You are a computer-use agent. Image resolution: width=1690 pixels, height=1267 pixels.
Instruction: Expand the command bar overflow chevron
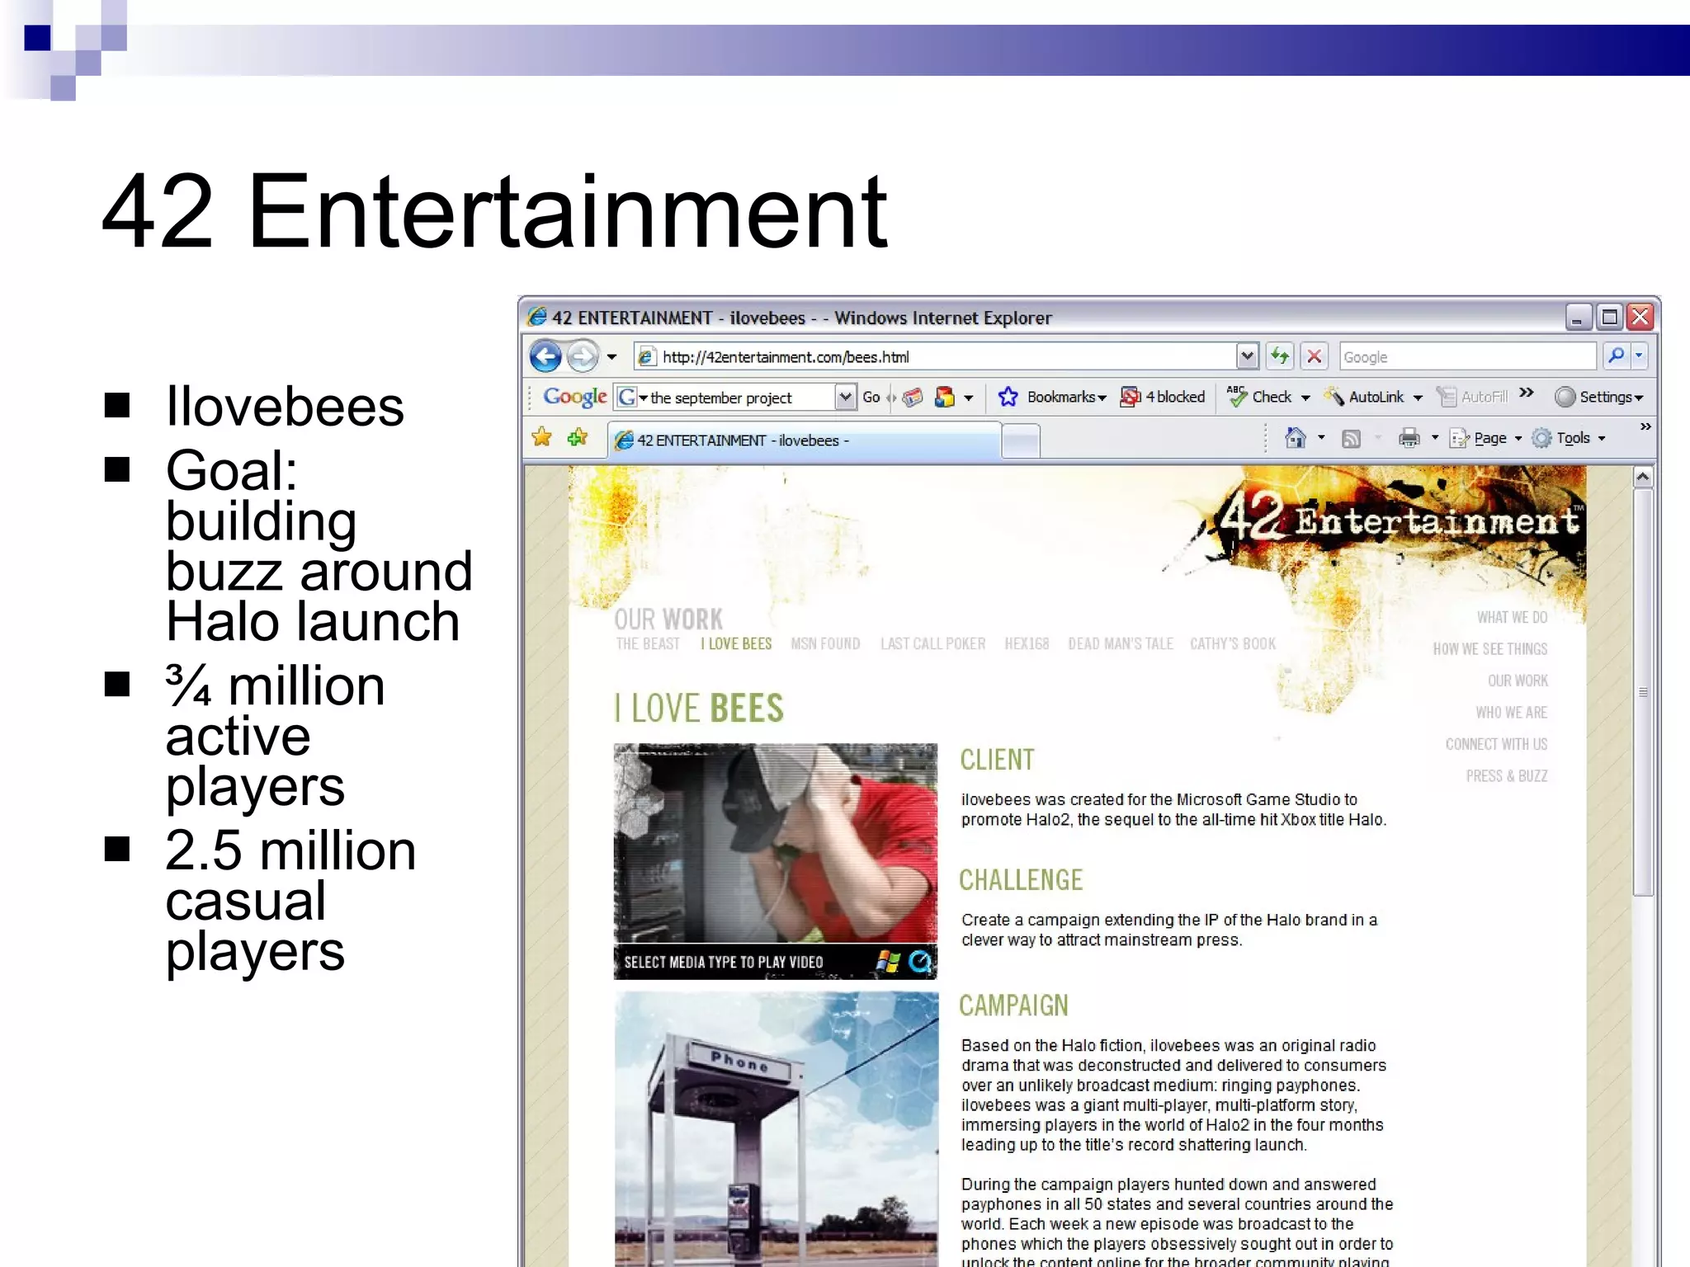pos(1645,426)
